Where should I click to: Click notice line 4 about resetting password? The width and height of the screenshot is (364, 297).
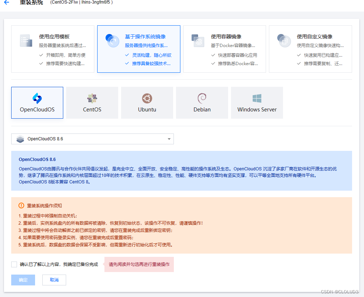point(76,238)
